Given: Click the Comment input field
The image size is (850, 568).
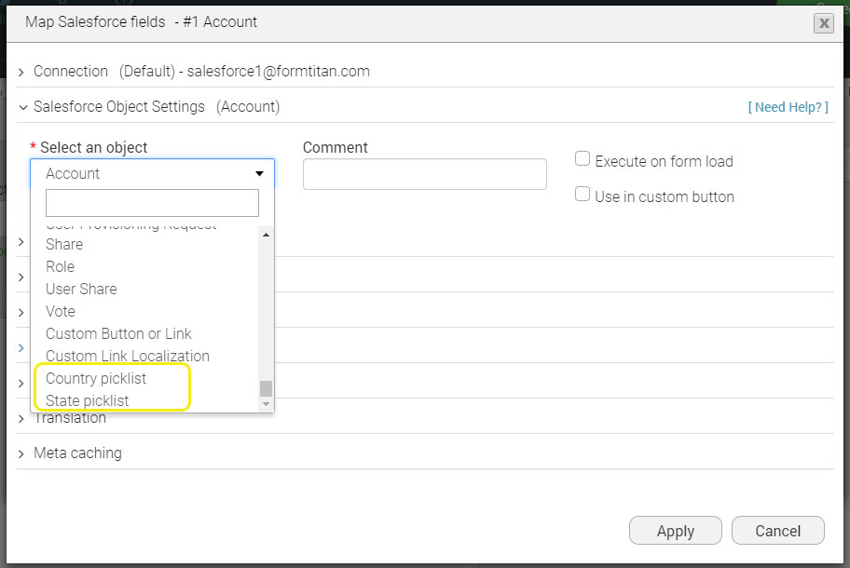Looking at the screenshot, I should coord(424,174).
